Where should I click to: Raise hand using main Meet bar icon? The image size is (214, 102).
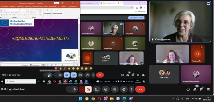pos(124,89)
